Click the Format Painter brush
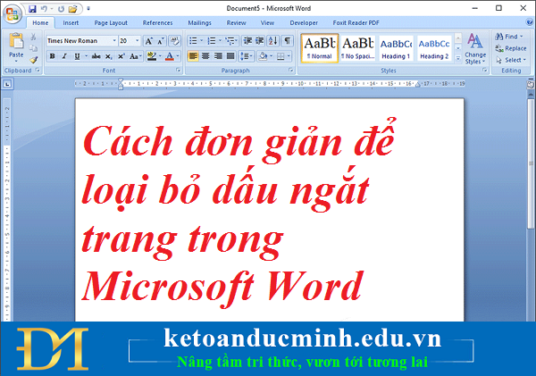The width and height of the screenshot is (536, 376). (33, 60)
